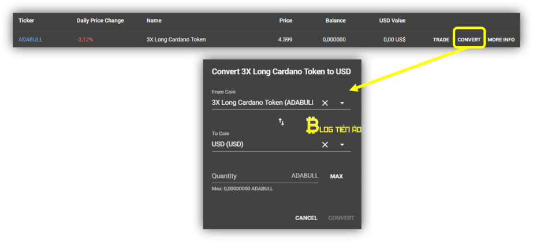Swap From and To coins arrows icon

(281, 122)
